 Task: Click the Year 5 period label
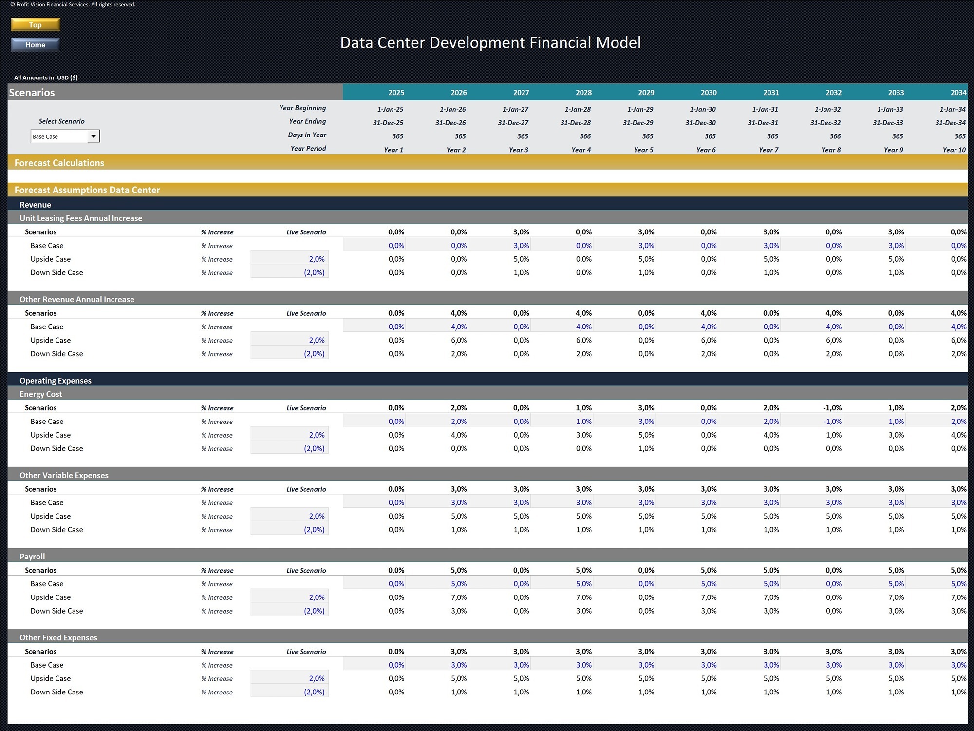click(643, 150)
